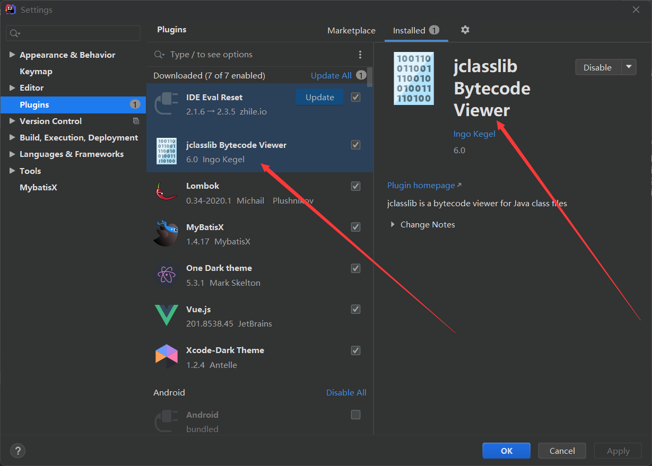Click the IntelliJ logo in title bar
Viewport: 652px width, 466px height.
tap(10, 10)
